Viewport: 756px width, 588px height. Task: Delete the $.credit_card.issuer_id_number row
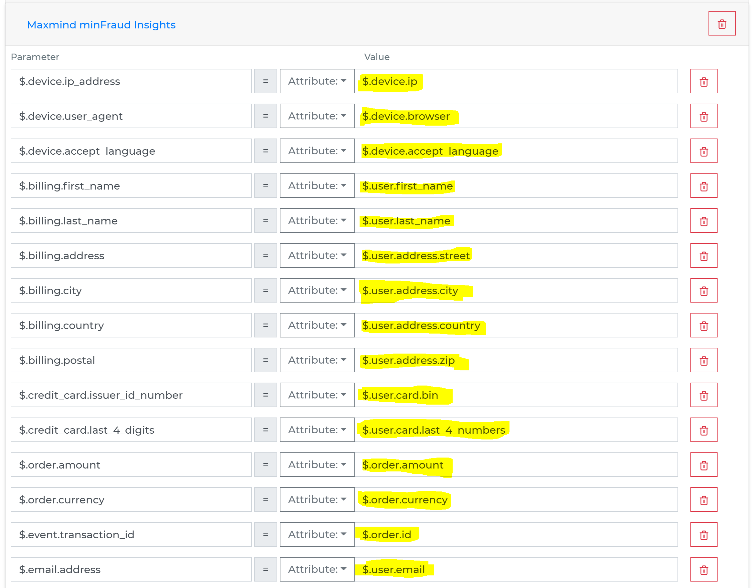coord(704,395)
